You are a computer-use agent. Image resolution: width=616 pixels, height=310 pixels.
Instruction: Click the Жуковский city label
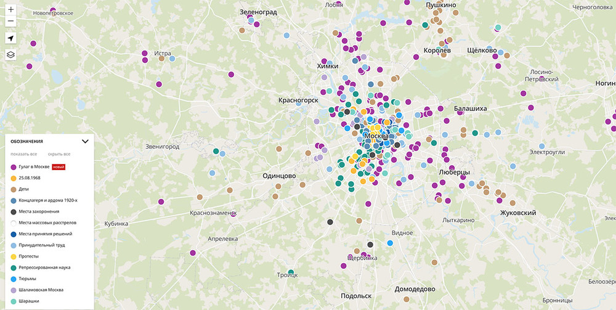(518, 213)
